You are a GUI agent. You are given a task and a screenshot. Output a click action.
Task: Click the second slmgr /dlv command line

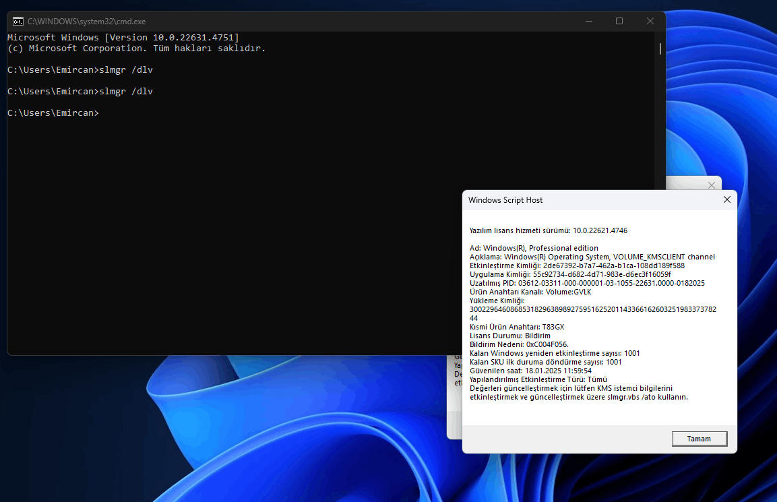pyautogui.click(x=80, y=91)
